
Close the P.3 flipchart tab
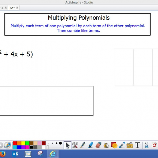[x=6, y=8]
